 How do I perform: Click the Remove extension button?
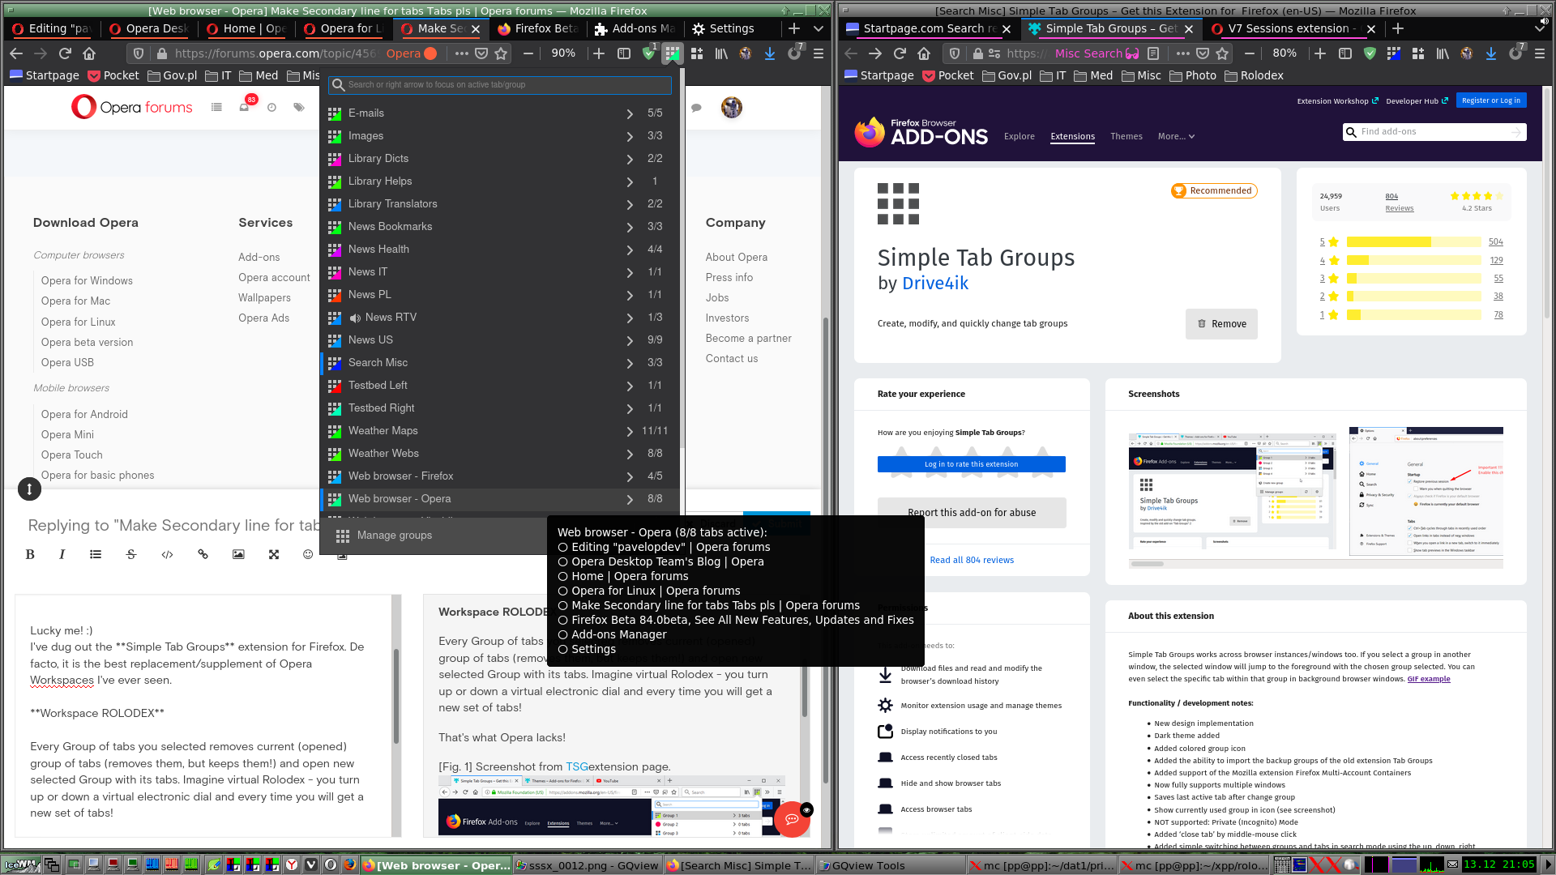pos(1221,324)
